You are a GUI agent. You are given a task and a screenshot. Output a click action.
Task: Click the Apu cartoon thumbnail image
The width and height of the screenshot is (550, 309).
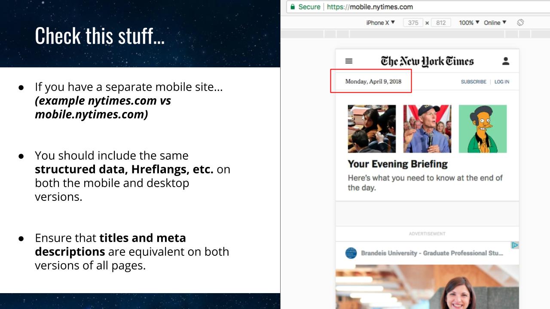point(483,129)
